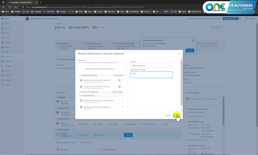The height and width of the screenshot is (155, 258).
Task: Click copy icon on second Hieu Nguyen PDF
Action: click(120, 86)
